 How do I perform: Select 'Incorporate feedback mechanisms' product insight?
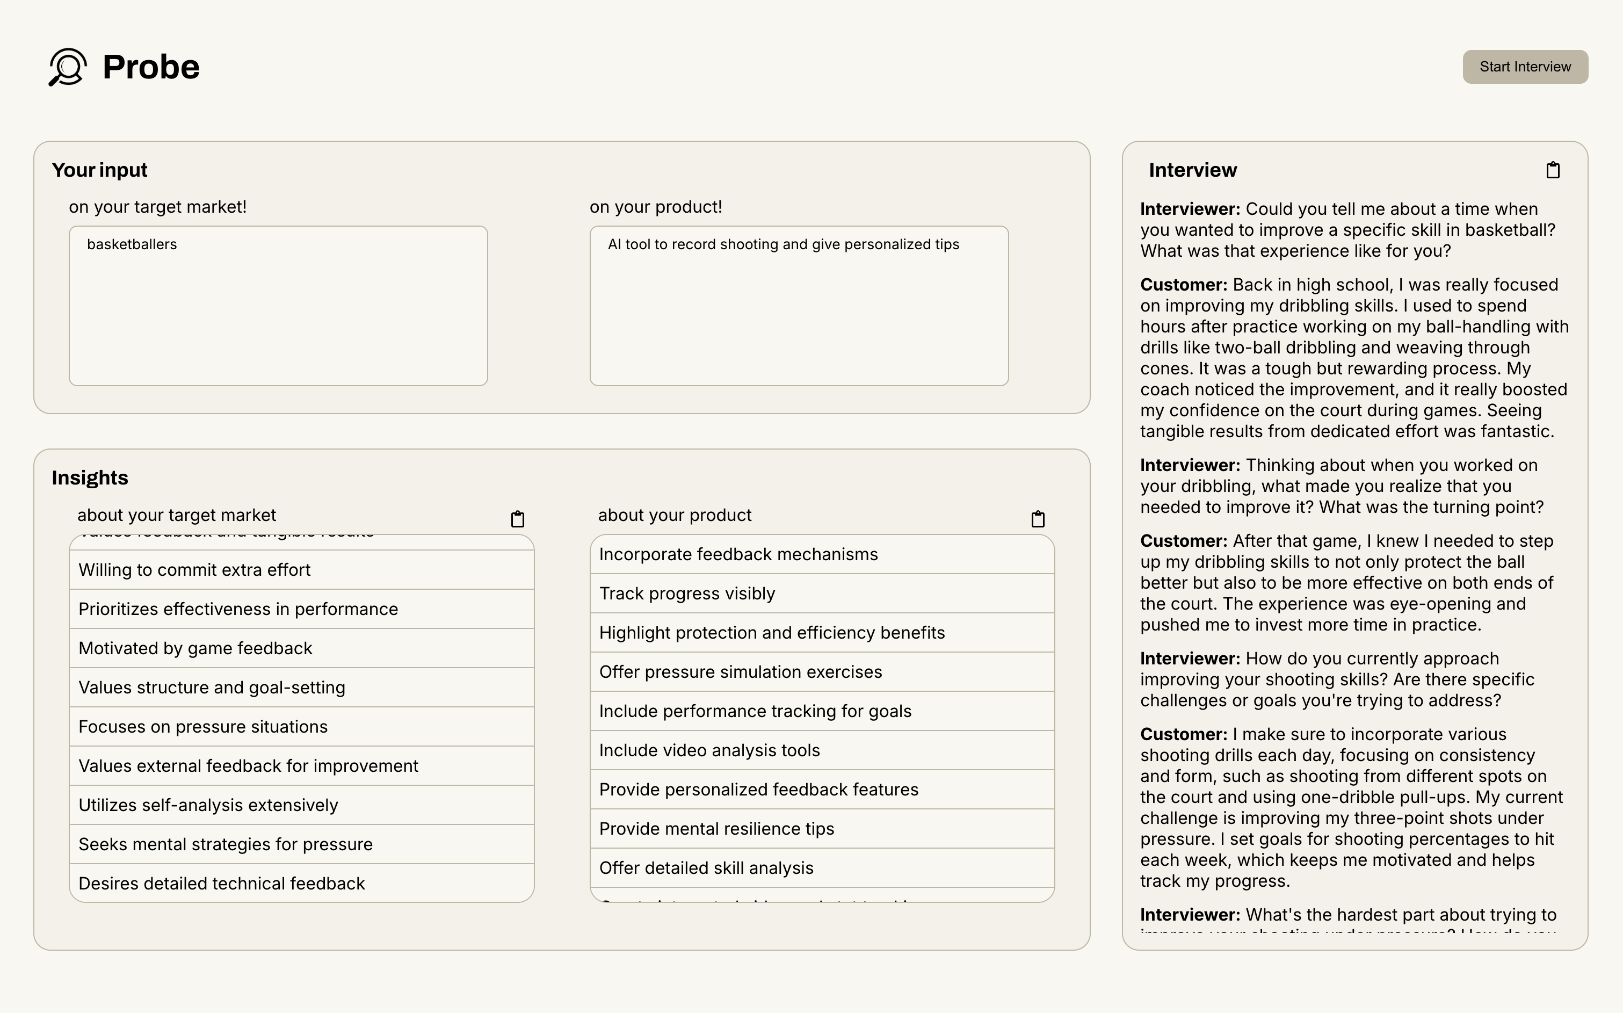pyautogui.click(x=822, y=554)
